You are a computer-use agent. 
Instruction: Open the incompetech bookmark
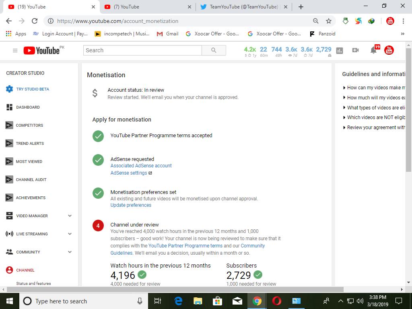pos(122,34)
